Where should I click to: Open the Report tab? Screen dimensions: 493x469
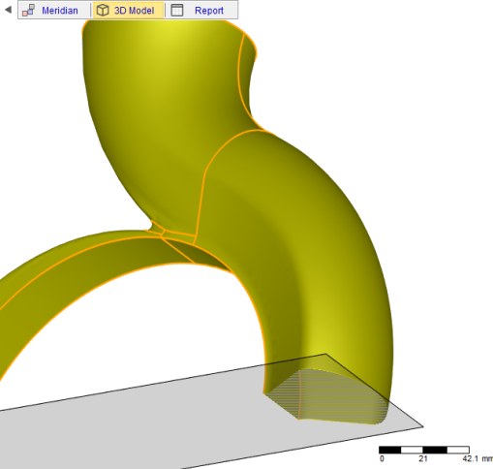pyautogui.click(x=201, y=11)
